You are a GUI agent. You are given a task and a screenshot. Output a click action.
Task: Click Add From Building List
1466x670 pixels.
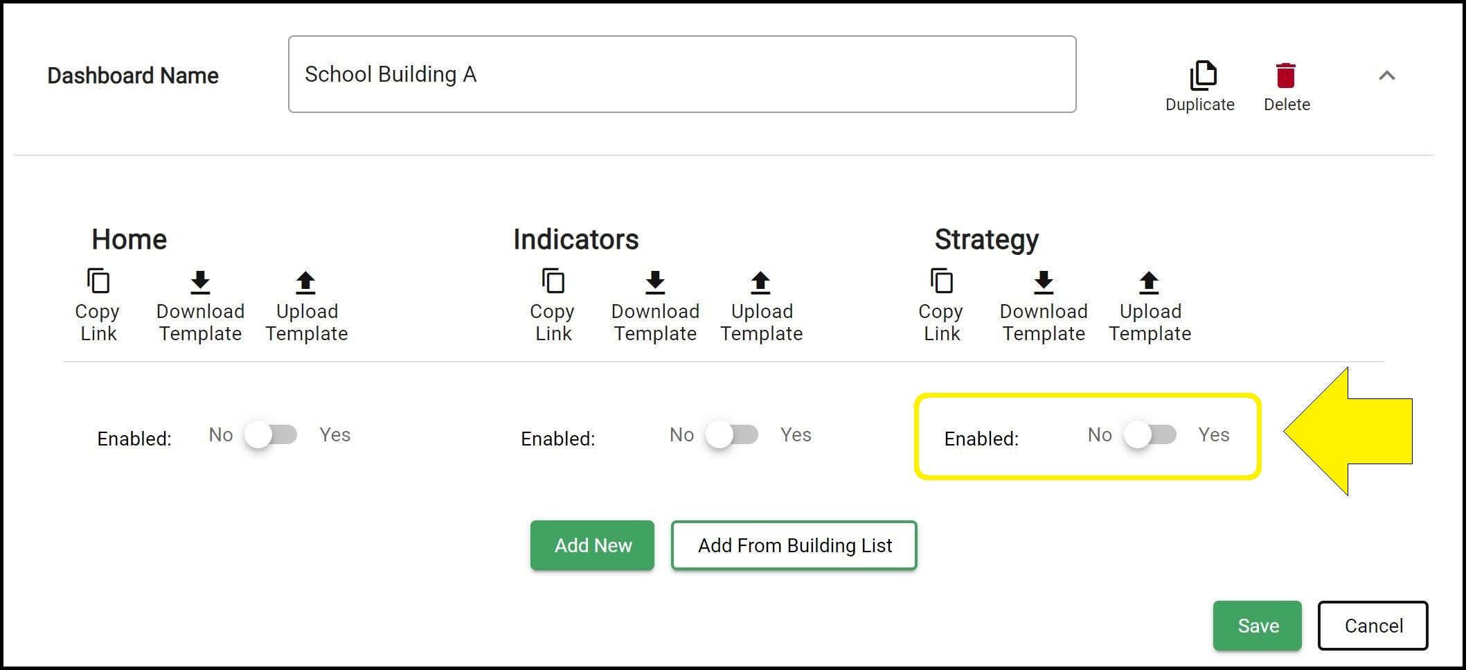794,545
